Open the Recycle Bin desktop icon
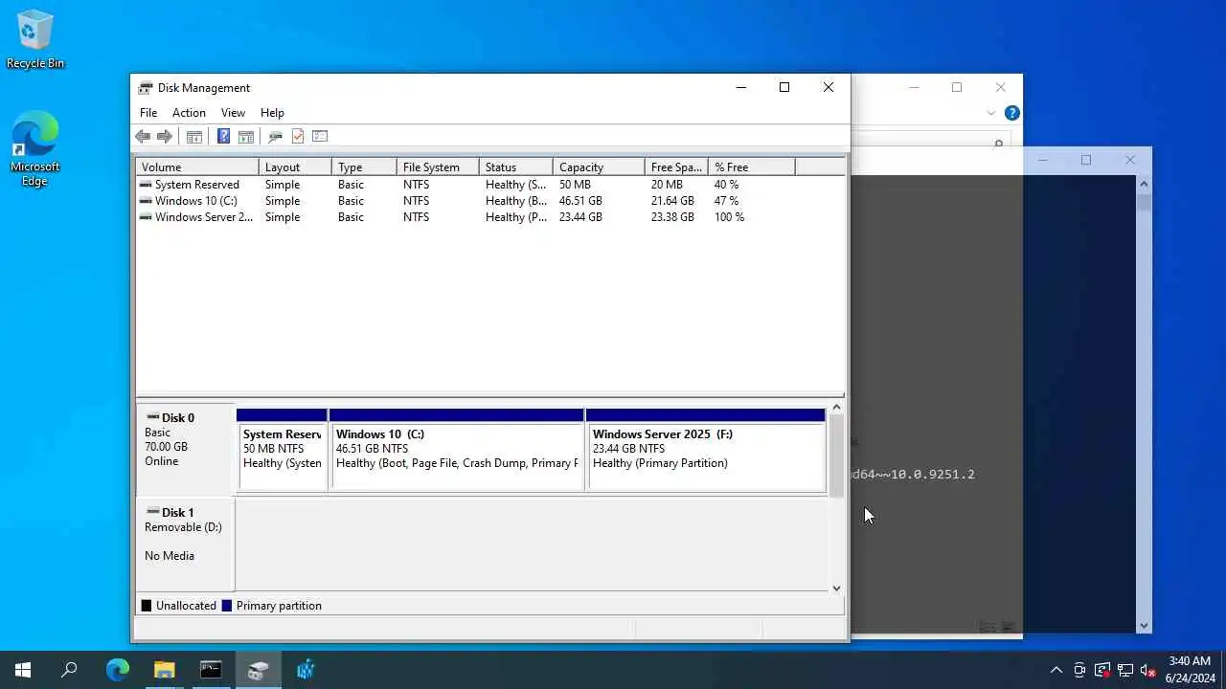Screen dimensions: 1226x689 tap(35, 39)
